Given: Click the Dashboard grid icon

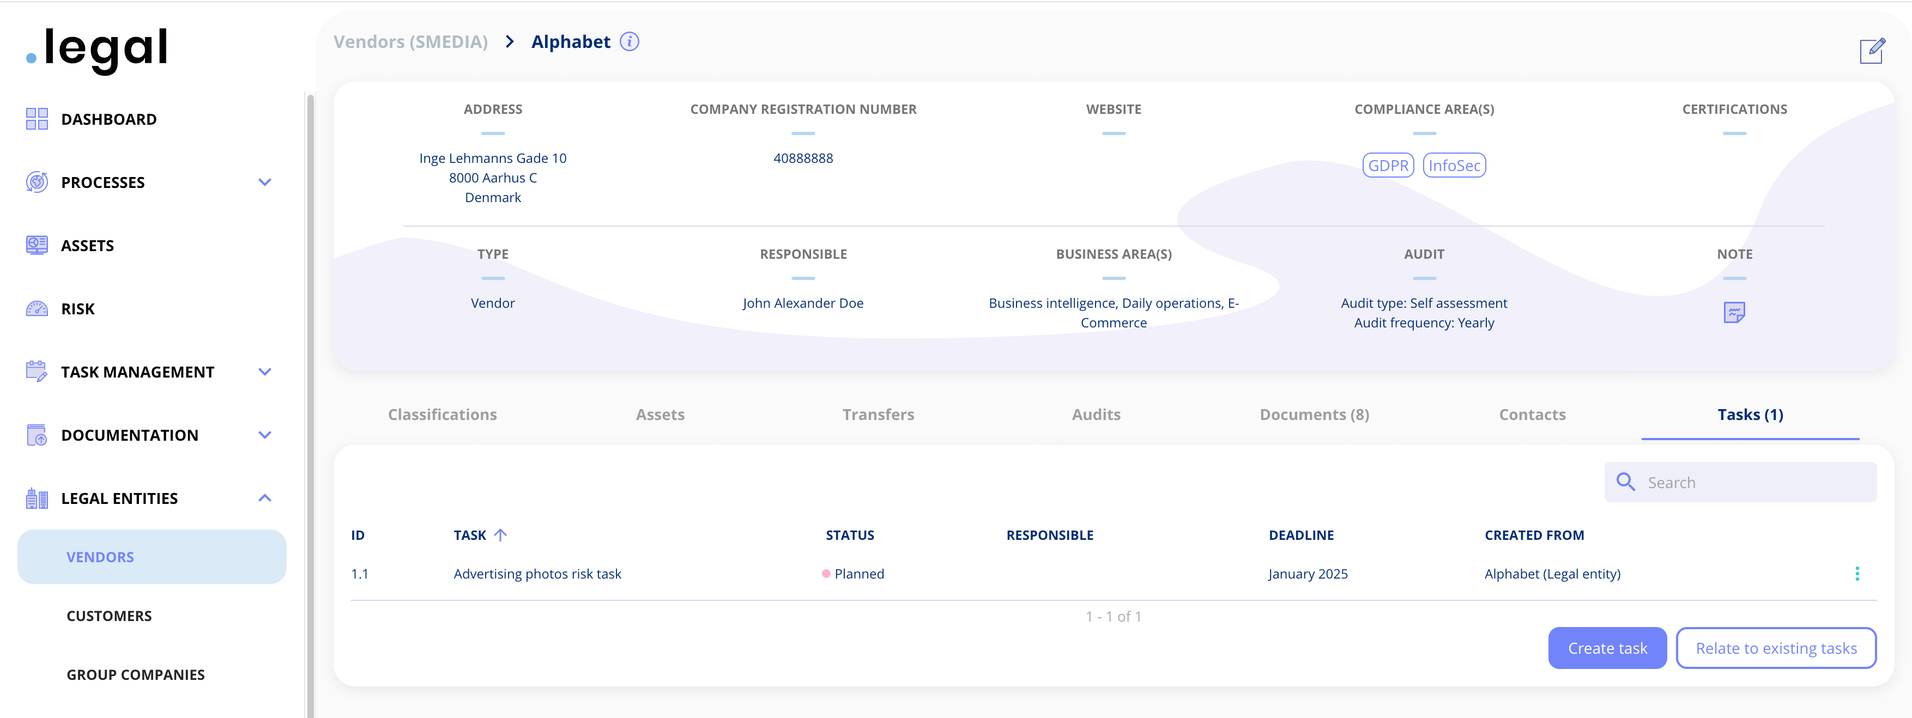Looking at the screenshot, I should tap(37, 119).
